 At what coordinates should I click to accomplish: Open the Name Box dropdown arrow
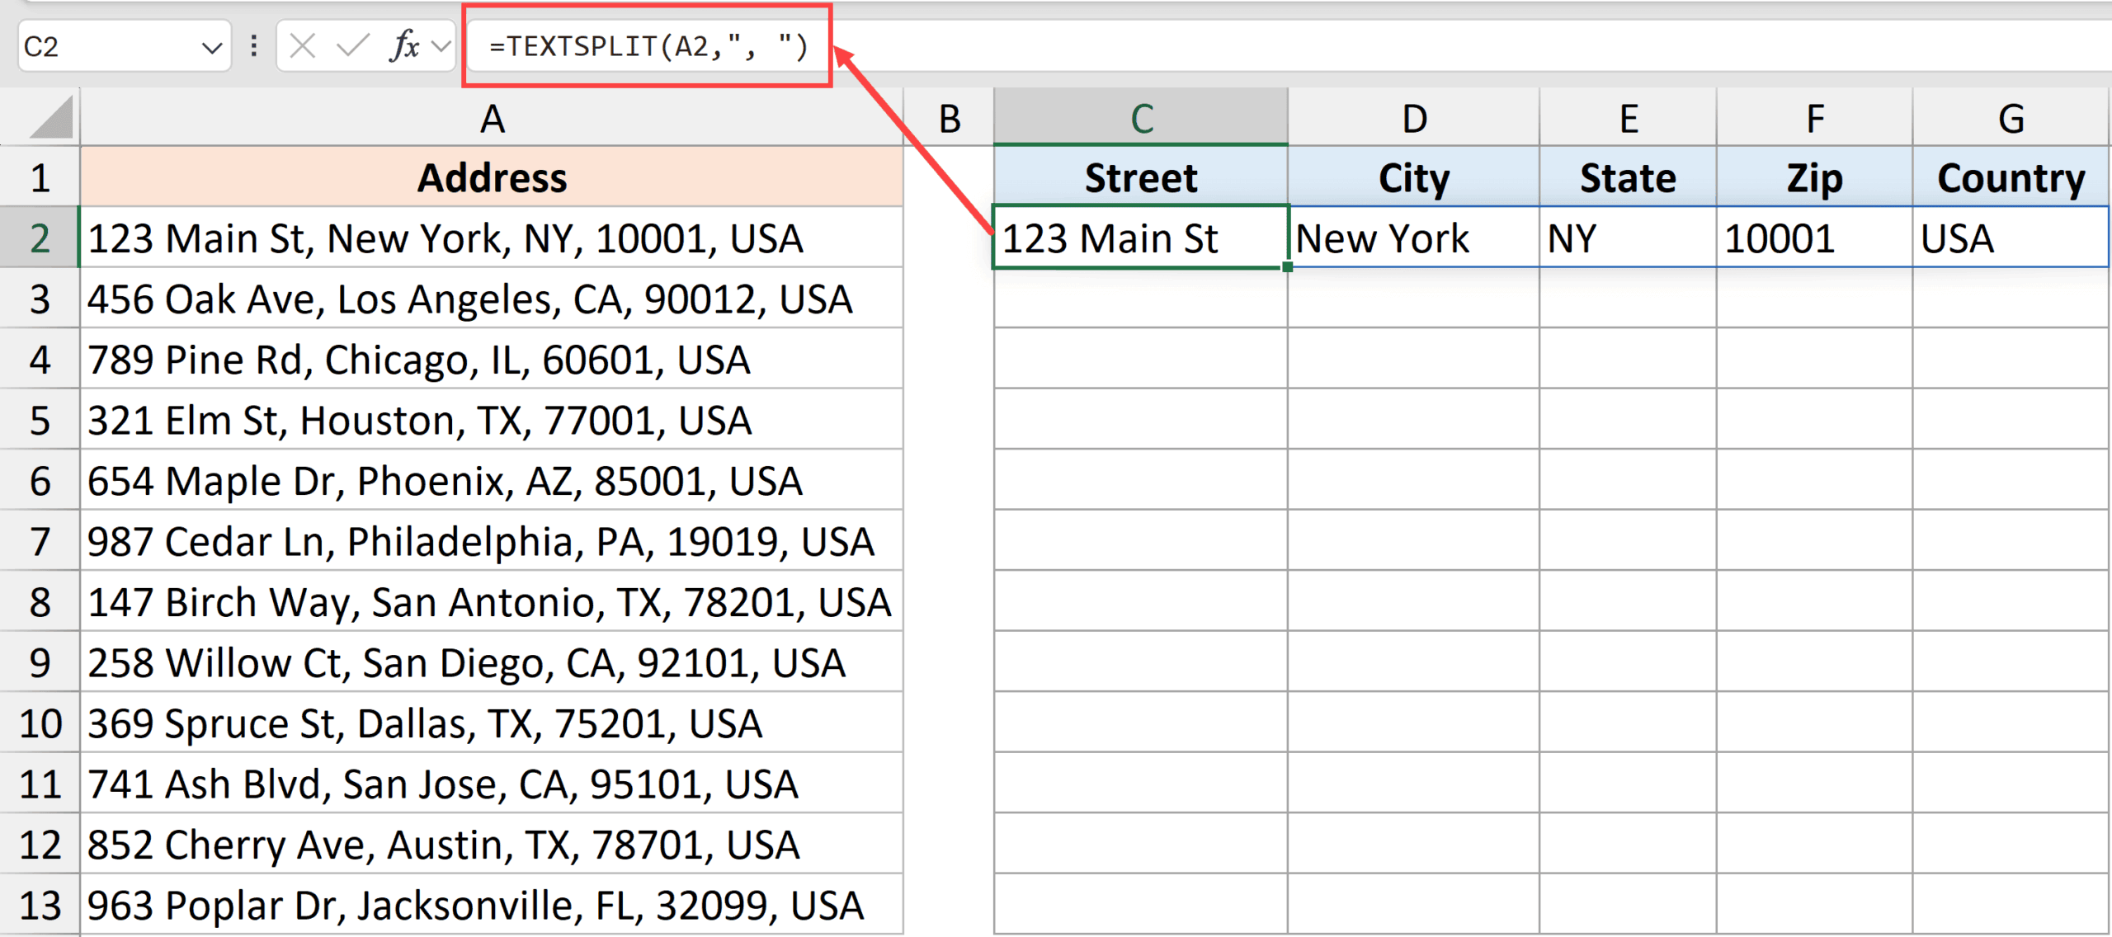tap(214, 46)
